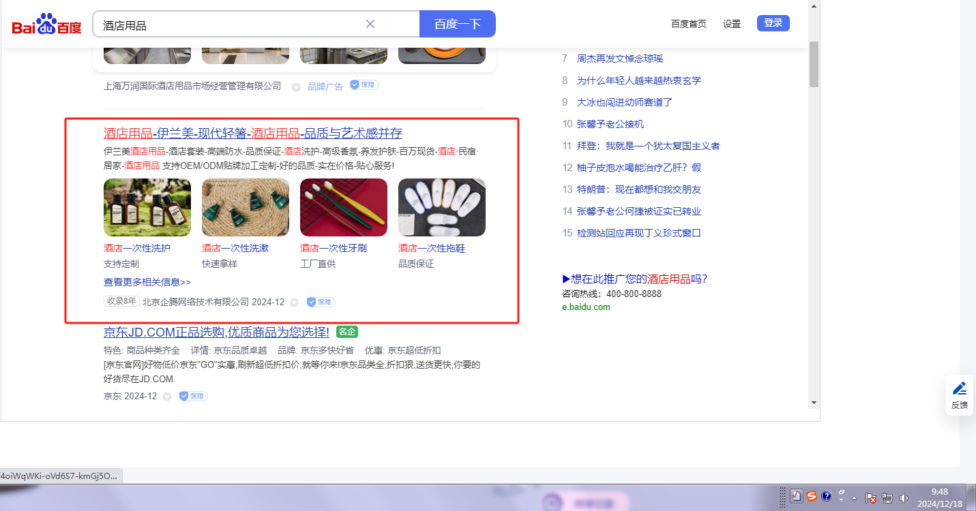Click the network connection tray icon

click(888, 498)
